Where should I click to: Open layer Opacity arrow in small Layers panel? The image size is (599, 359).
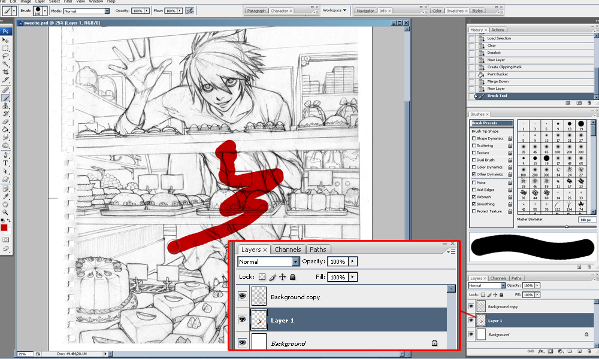[x=537, y=285]
